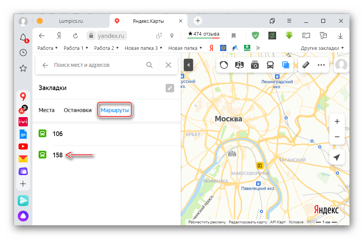Open the map layers selector
This screenshot has height=240, width=363.
click(286, 65)
